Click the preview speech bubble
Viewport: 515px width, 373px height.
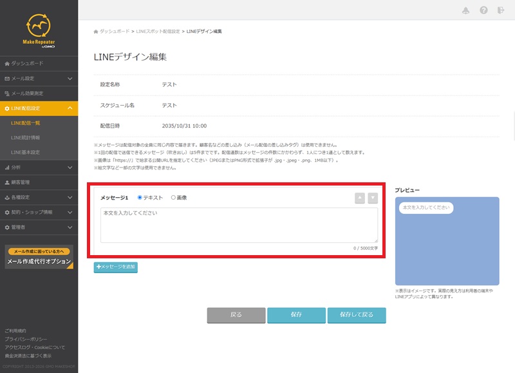pyautogui.click(x=426, y=207)
